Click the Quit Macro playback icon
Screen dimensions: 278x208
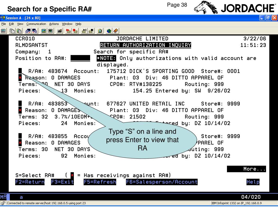point(91,31)
